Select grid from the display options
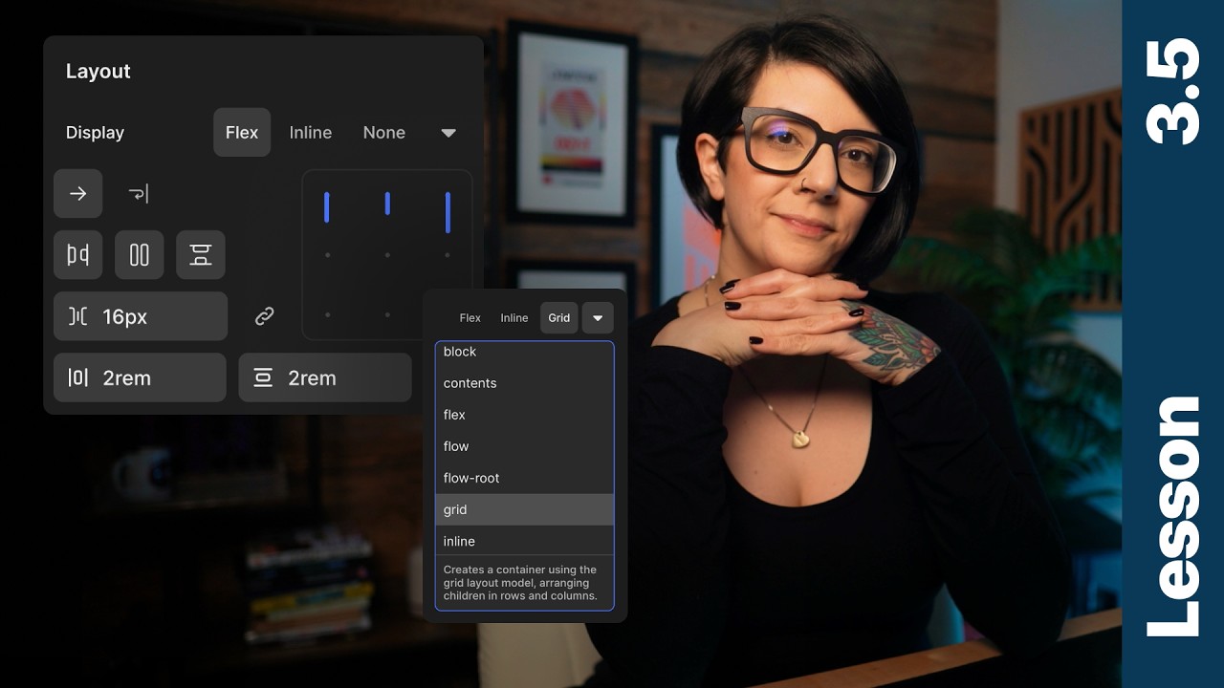Screen dimensions: 1224x688 coord(455,509)
